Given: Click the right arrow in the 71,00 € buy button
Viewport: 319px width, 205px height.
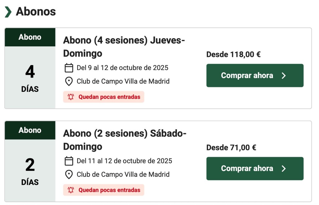Looking at the screenshot, I should coord(283,169).
